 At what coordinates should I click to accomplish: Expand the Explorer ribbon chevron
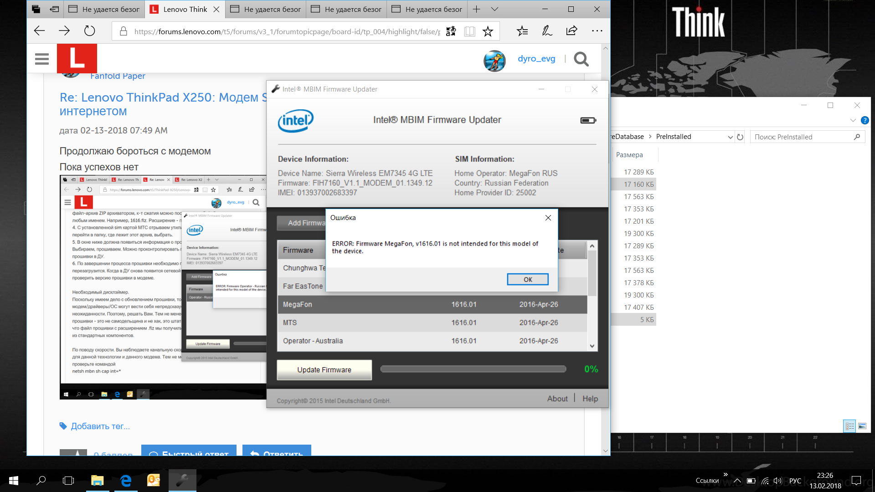(853, 121)
